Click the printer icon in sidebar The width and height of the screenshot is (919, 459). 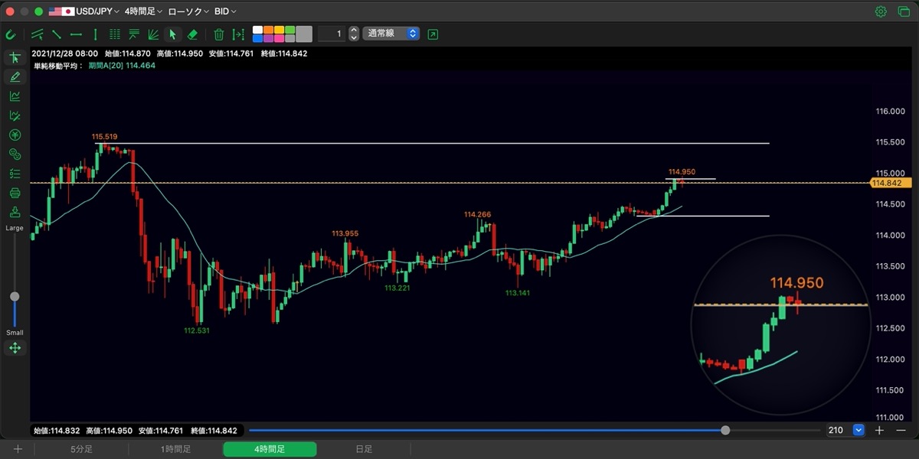15,193
